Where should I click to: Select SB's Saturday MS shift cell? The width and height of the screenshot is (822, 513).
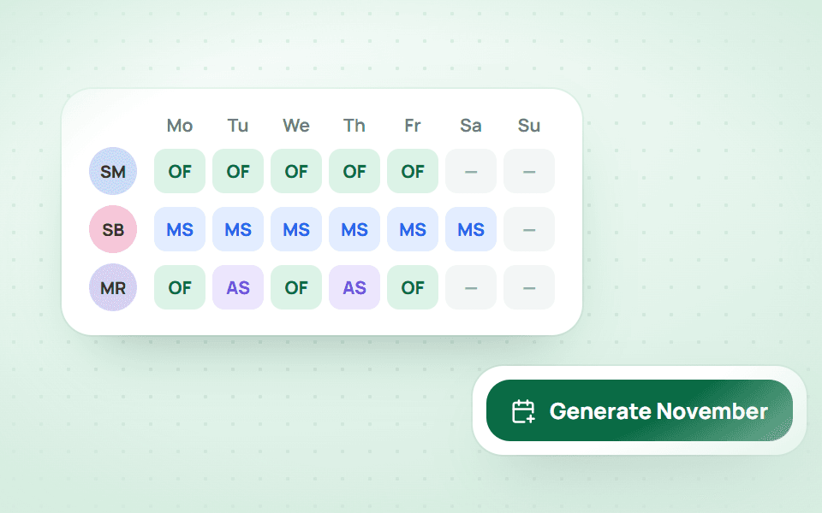[x=471, y=229]
